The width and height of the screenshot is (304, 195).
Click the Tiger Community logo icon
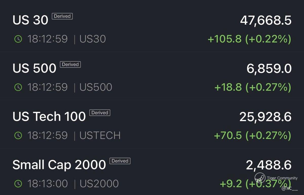tap(260, 178)
